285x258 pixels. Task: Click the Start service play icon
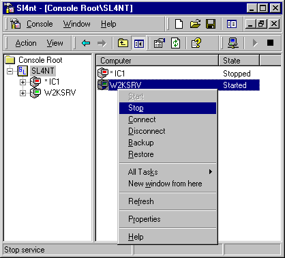coord(255,43)
